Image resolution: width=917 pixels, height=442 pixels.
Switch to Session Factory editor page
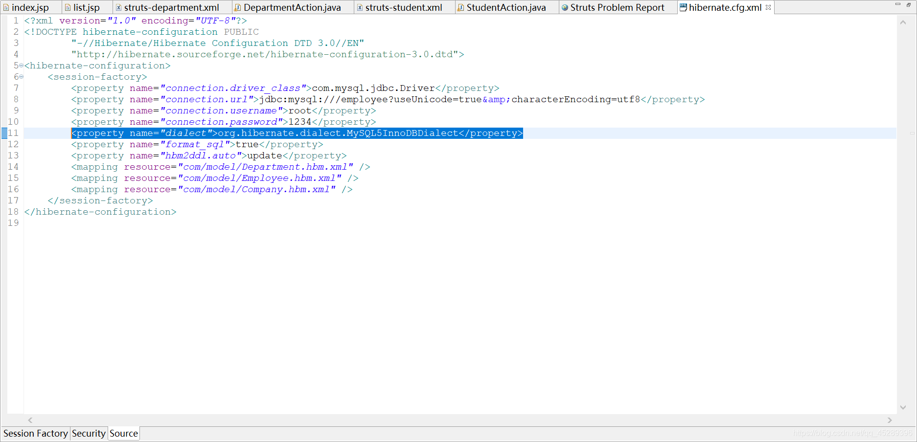(x=36, y=434)
